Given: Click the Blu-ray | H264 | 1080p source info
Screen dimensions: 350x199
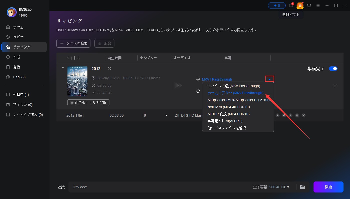Looking at the screenshot, I should click(x=128, y=78).
